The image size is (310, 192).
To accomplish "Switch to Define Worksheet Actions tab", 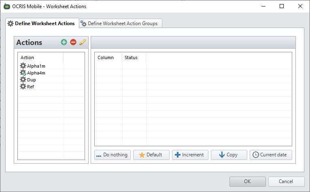I will [x=41, y=23].
